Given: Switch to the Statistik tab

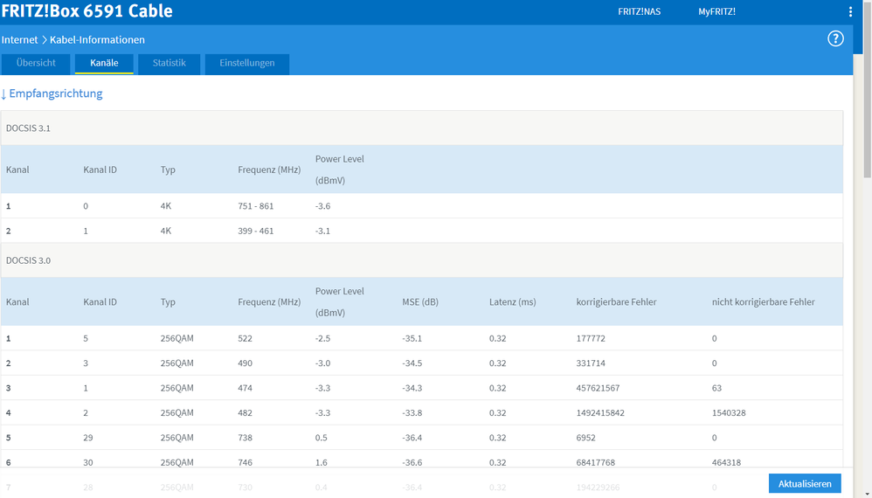Looking at the screenshot, I should [x=169, y=64].
